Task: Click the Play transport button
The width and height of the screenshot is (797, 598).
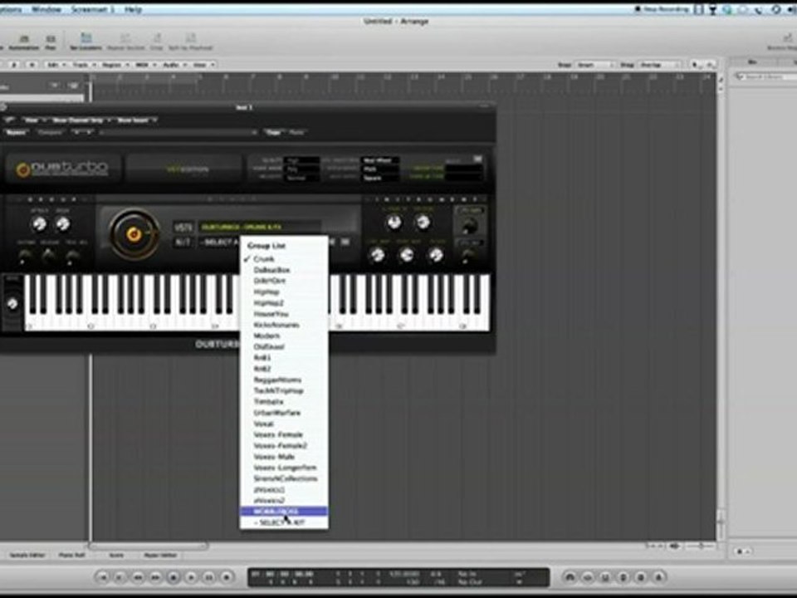Action: point(191,577)
